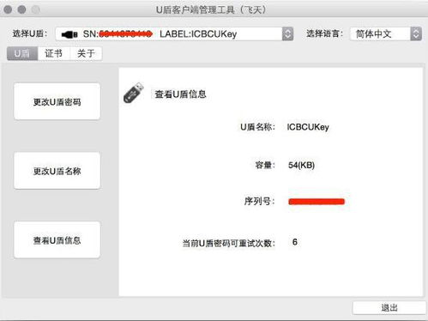428x321 pixels.
Task: Click the window title U盾客户端管理工具
Action: click(211, 9)
